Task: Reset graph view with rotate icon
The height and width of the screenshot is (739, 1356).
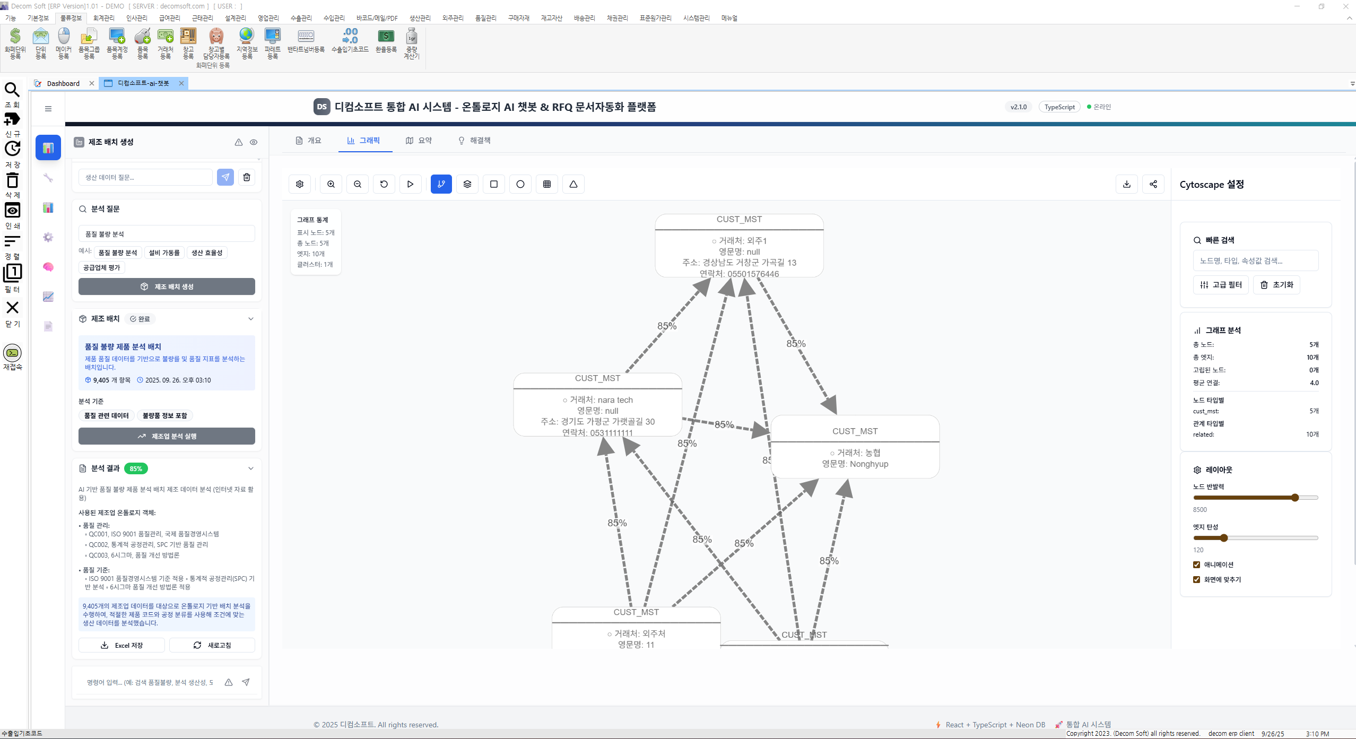Action: (384, 184)
